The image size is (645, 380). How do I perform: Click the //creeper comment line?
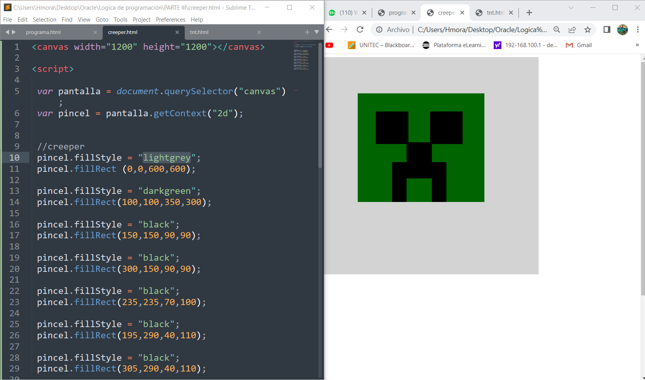pos(61,147)
